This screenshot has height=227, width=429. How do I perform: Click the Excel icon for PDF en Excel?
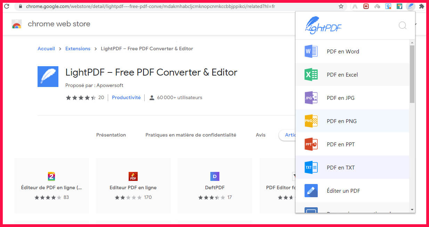click(311, 75)
